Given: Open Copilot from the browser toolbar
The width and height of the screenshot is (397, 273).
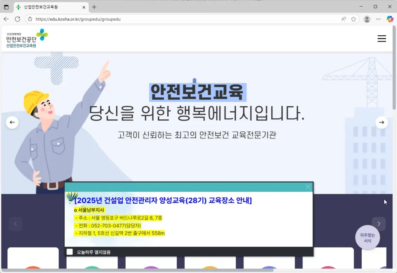Looking at the screenshot, I should pos(390,19).
